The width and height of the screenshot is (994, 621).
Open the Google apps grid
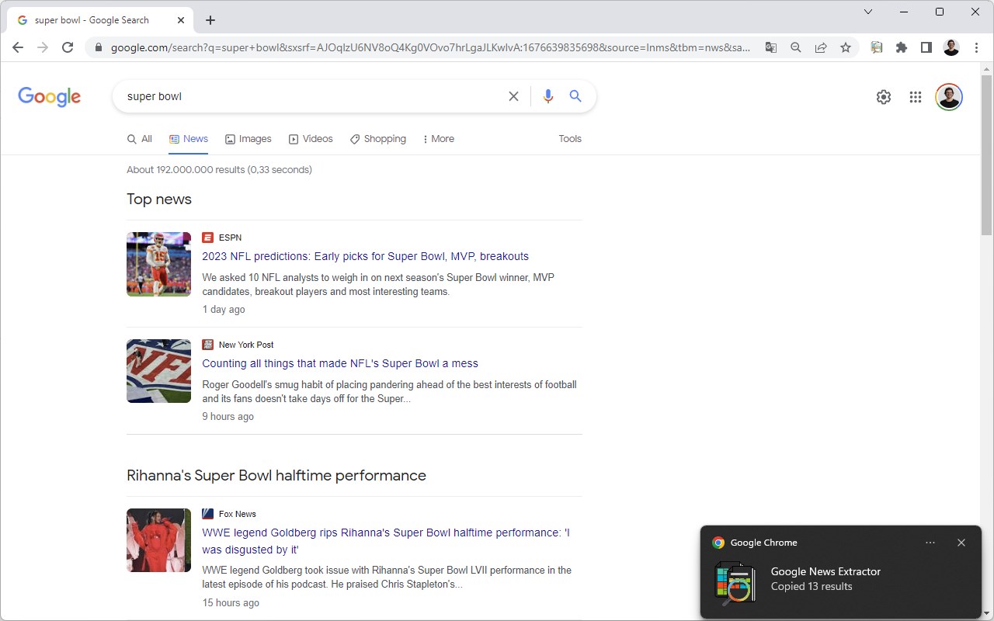coord(916,97)
